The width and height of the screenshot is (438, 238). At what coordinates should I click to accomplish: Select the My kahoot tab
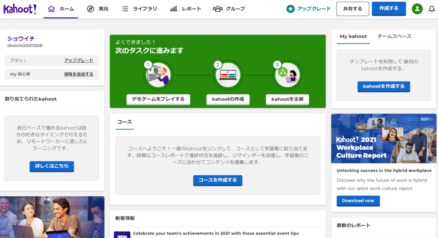pos(353,37)
